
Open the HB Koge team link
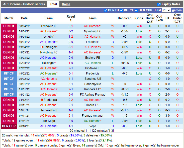(x=49, y=121)
